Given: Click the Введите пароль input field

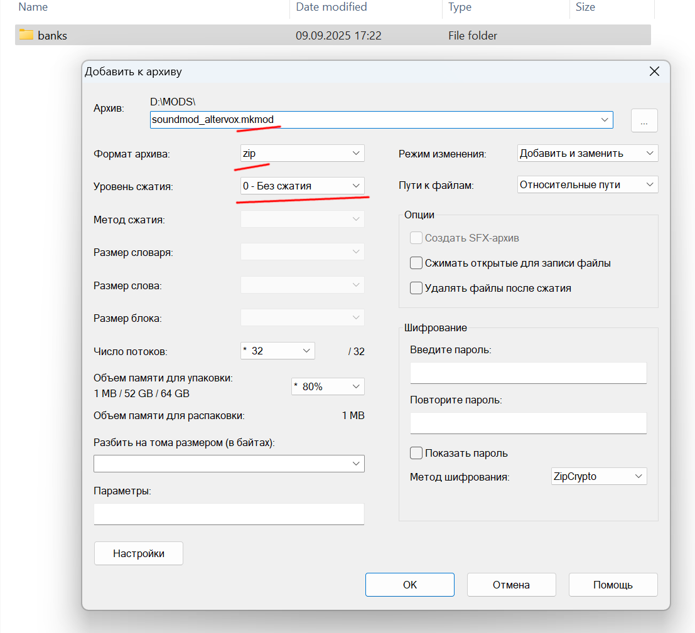Looking at the screenshot, I should click(x=528, y=373).
